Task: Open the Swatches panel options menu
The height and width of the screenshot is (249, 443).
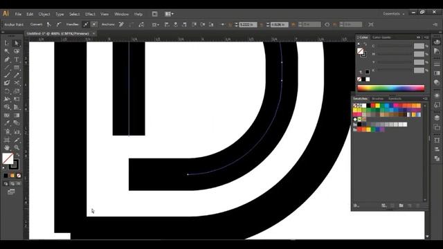Action: (x=425, y=98)
